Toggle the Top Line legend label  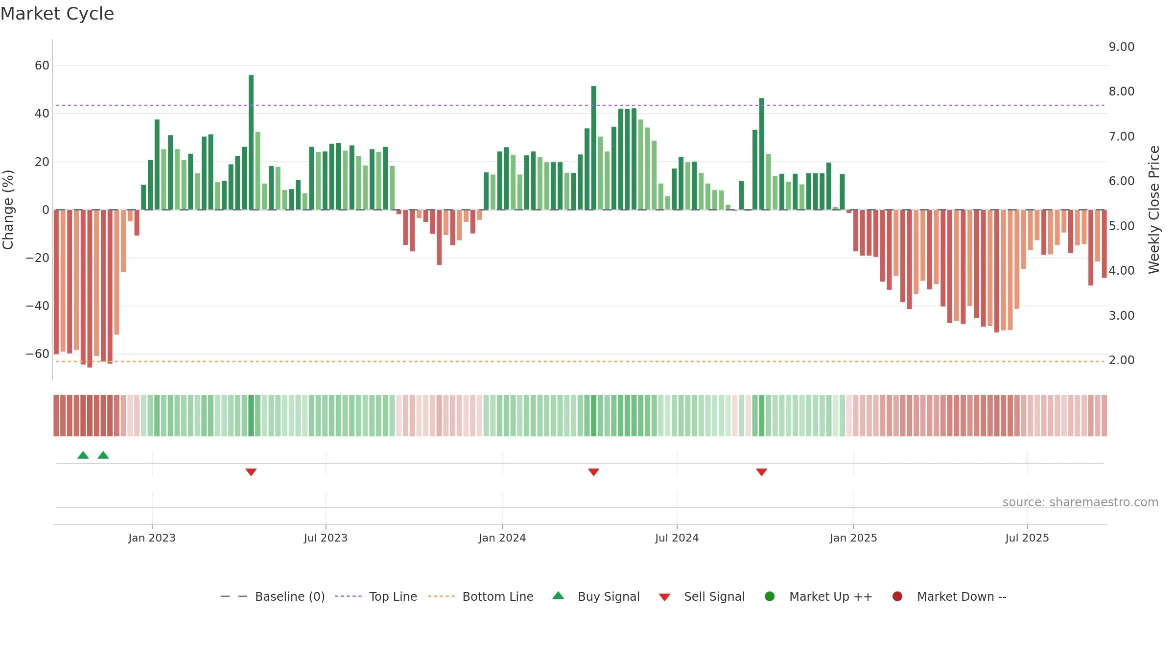[393, 596]
